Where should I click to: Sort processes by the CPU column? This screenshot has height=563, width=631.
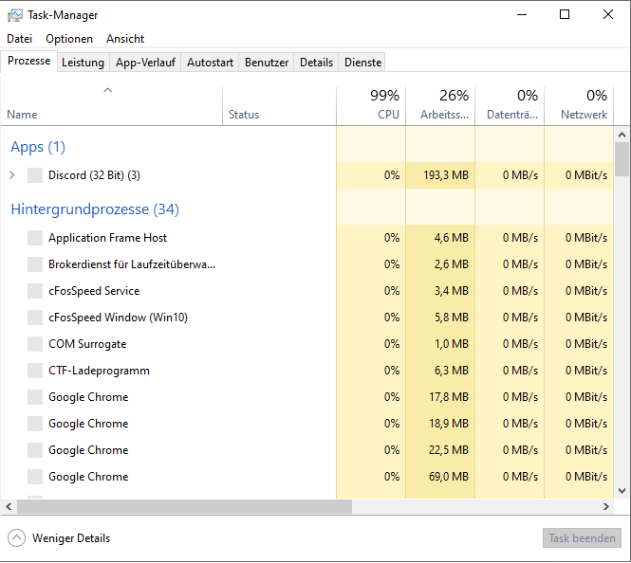click(371, 104)
